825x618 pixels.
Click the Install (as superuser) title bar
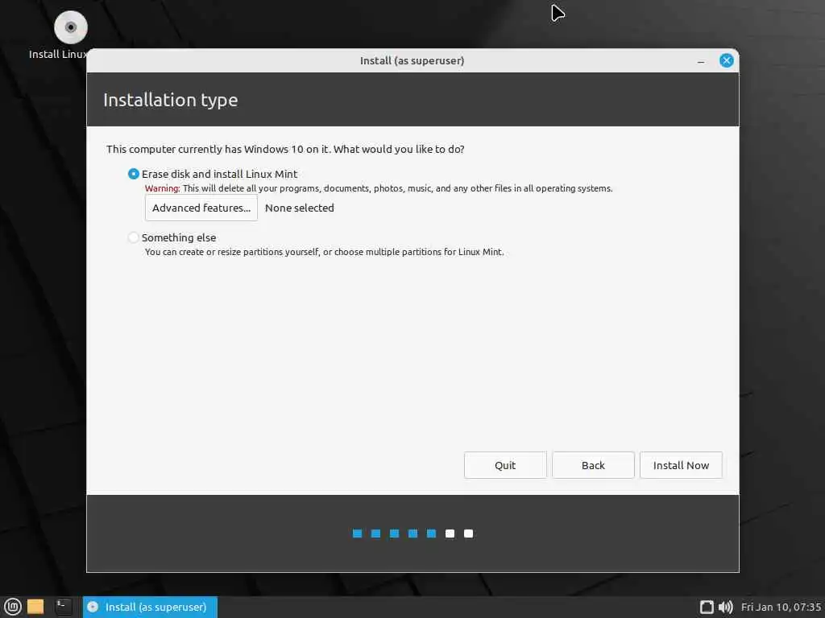[x=412, y=60]
